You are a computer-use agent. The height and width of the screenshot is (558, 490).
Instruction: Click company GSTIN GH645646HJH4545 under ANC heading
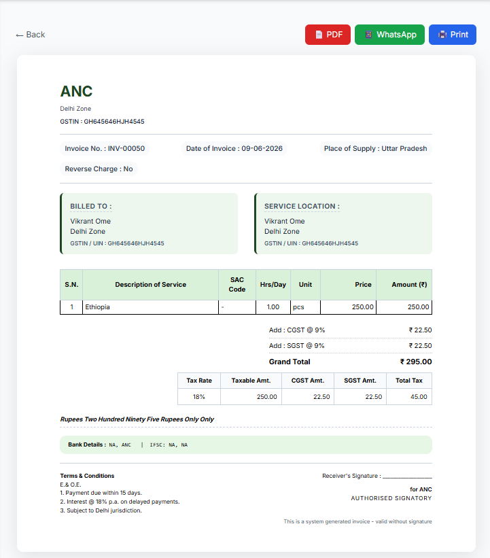[x=102, y=122]
